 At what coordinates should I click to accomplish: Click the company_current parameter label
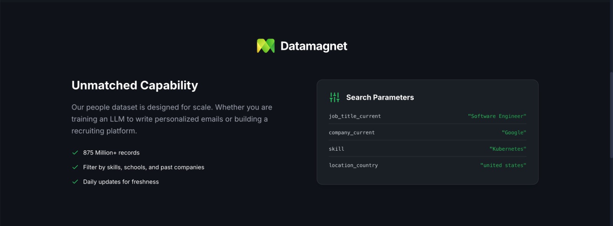point(352,133)
